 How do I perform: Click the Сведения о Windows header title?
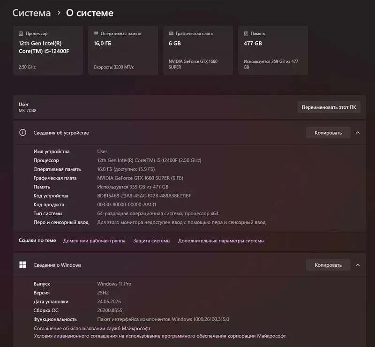coord(57,265)
